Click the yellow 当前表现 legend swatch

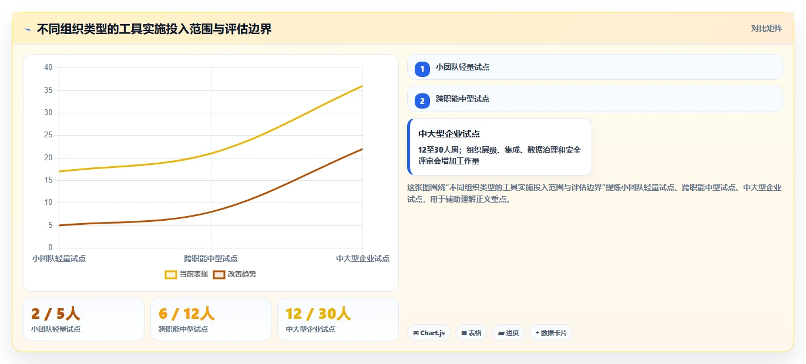(x=171, y=274)
